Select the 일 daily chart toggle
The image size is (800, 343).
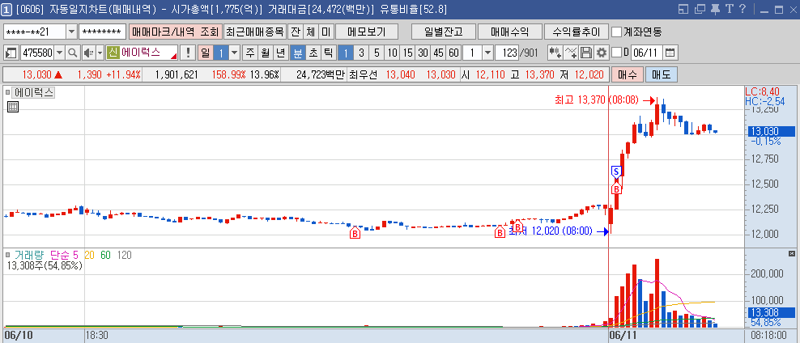pos(205,53)
